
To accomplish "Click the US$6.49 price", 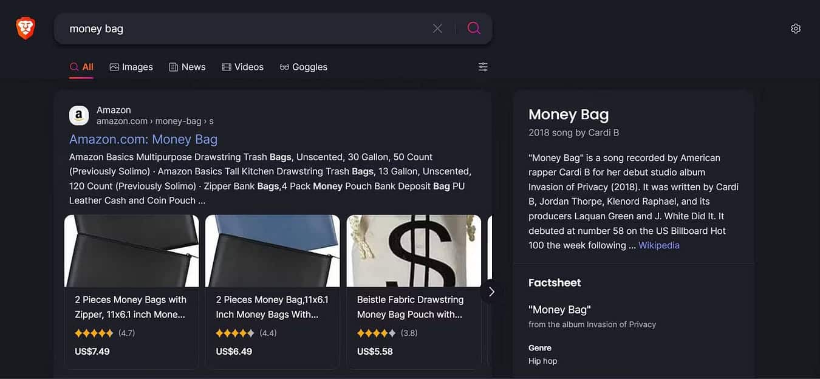I will (234, 351).
